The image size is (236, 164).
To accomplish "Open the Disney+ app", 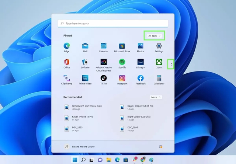I will [140, 64].
